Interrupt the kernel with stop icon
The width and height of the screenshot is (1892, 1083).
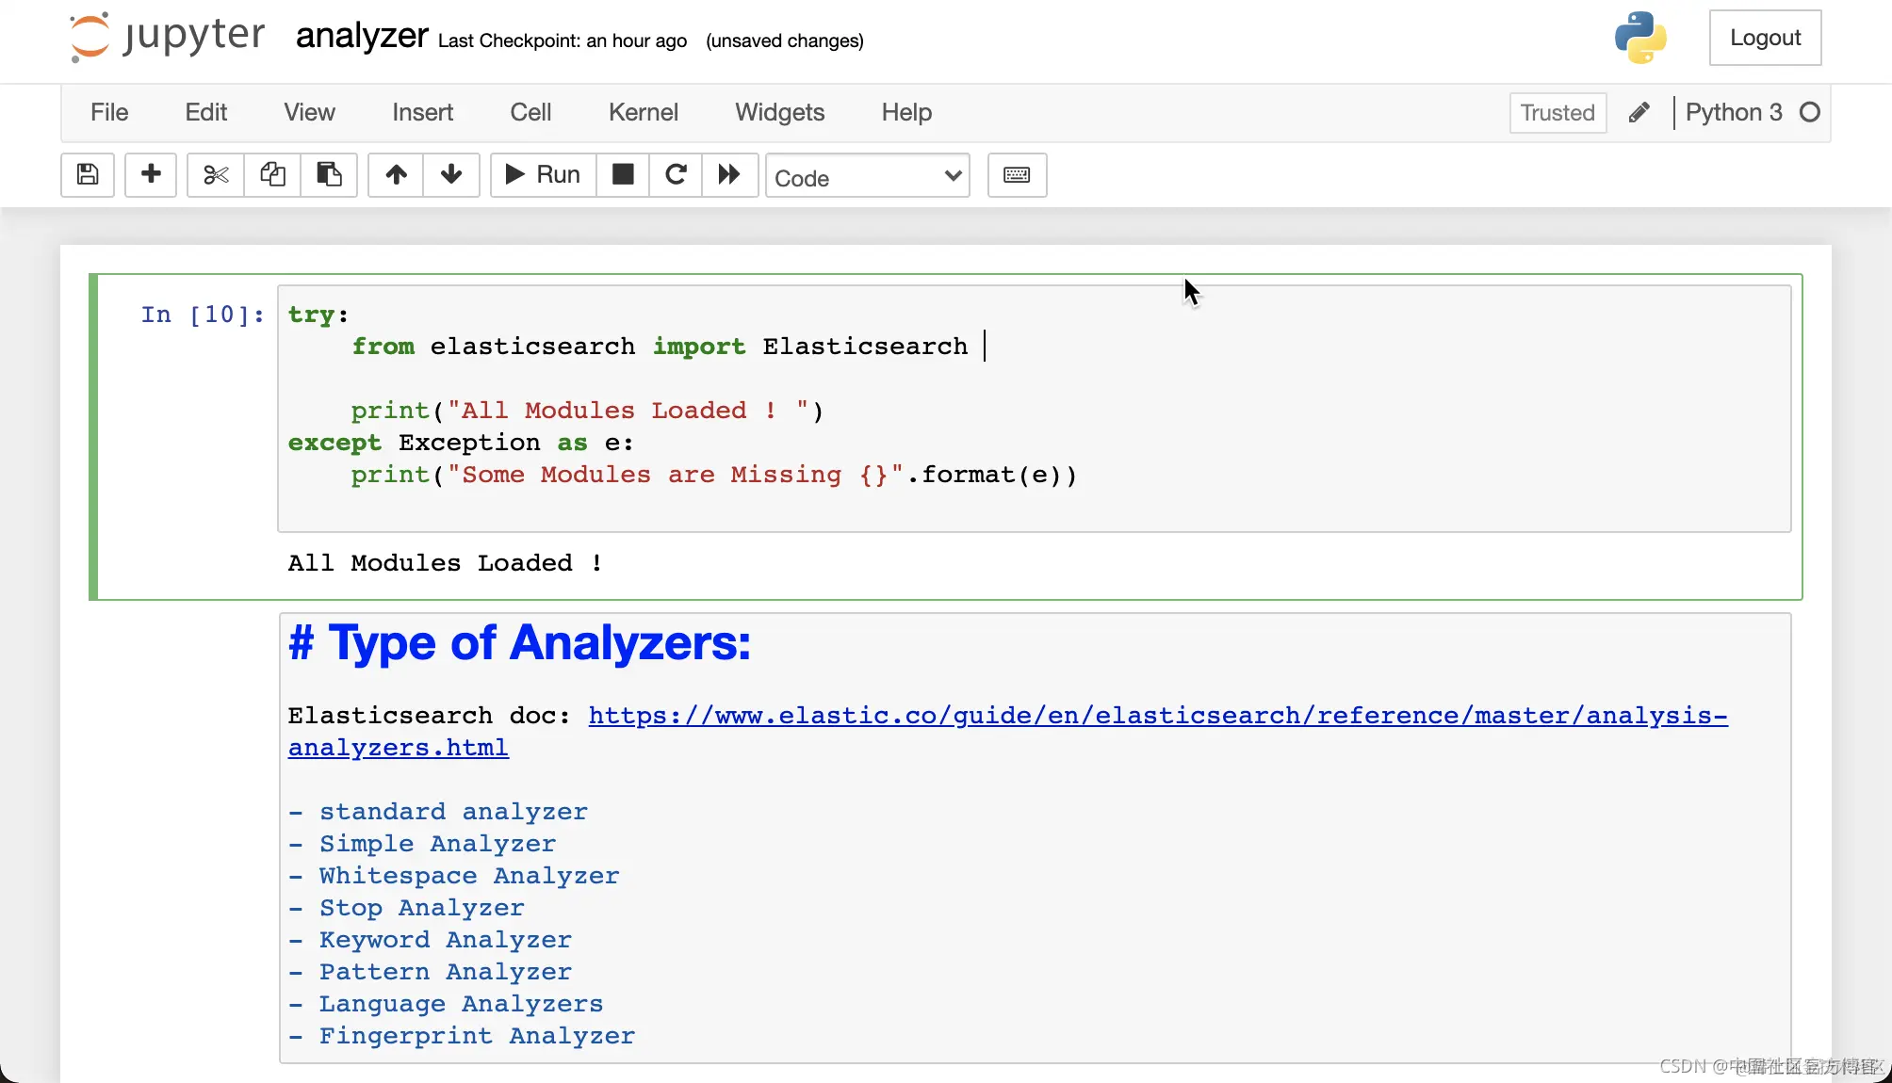click(x=623, y=175)
